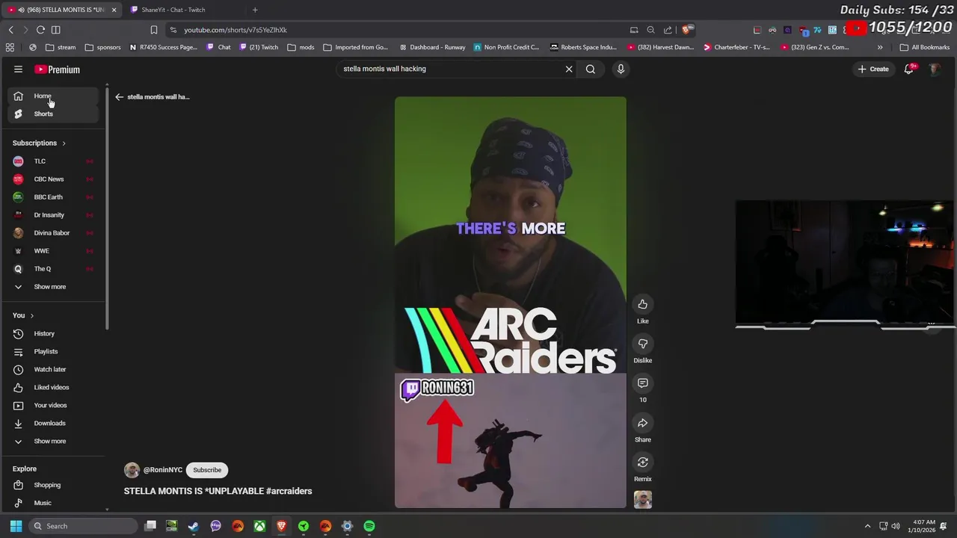The width and height of the screenshot is (957, 538).
Task: Open Your videos
Action: [x=50, y=405]
